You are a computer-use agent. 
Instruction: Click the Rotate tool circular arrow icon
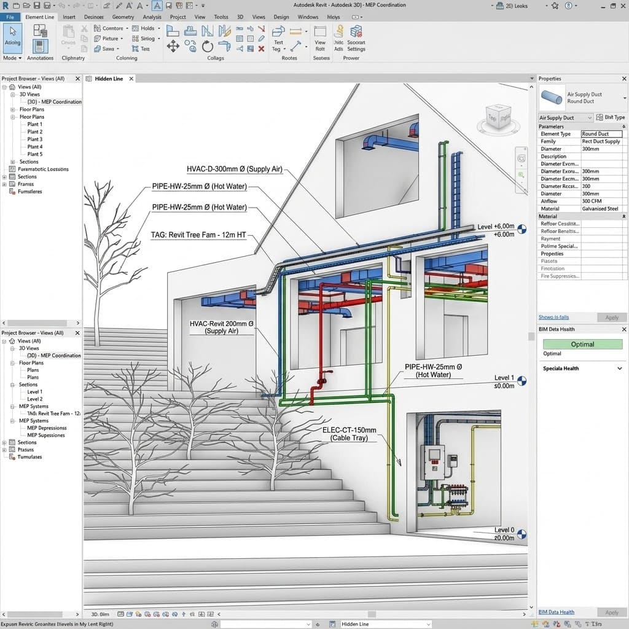[x=208, y=45]
